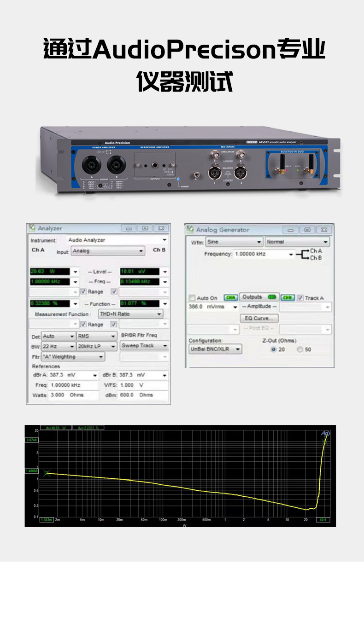Click the Ch A 1.00000 kHz green reading
The image size is (364, 633).
[x=50, y=281]
